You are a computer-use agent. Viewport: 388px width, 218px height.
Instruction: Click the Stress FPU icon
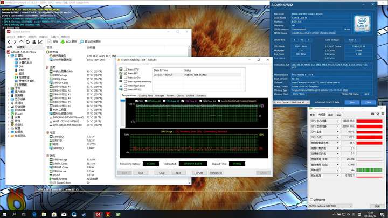click(x=121, y=73)
